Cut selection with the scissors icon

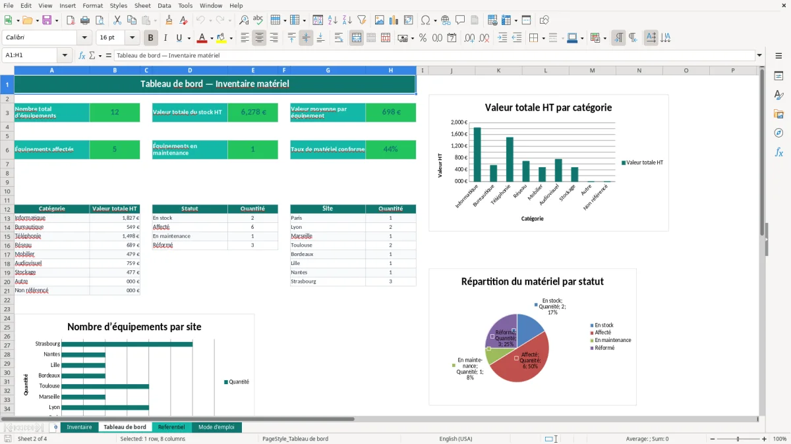pyautogui.click(x=117, y=20)
